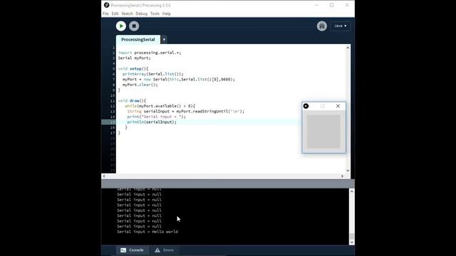
Task: Open the File menu
Action: (105, 14)
